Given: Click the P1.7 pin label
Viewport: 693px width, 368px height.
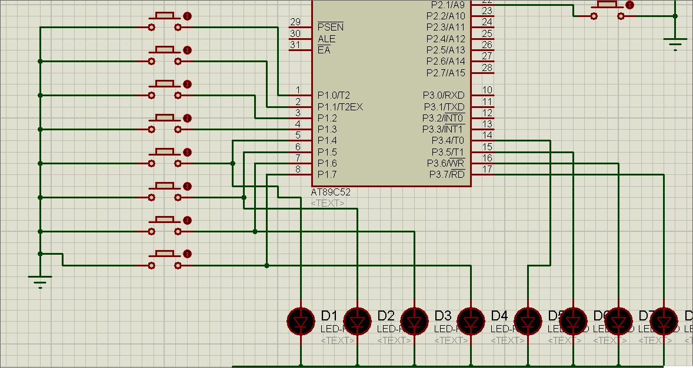Looking at the screenshot, I should coord(327,174).
